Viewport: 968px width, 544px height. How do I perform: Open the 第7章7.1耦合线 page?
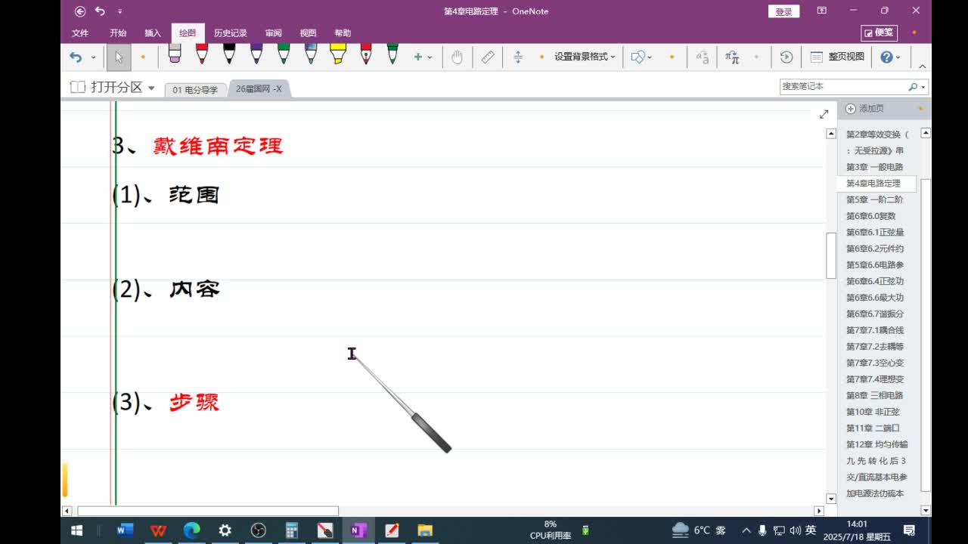tap(874, 330)
